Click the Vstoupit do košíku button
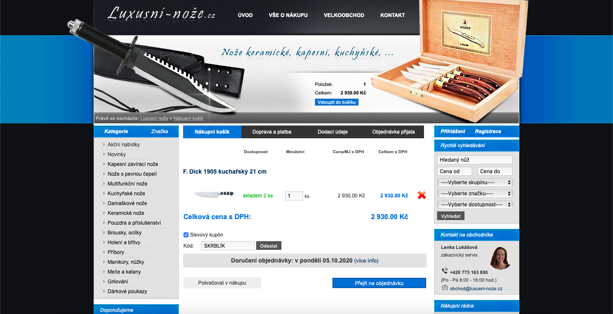The width and height of the screenshot is (613, 314). click(337, 102)
